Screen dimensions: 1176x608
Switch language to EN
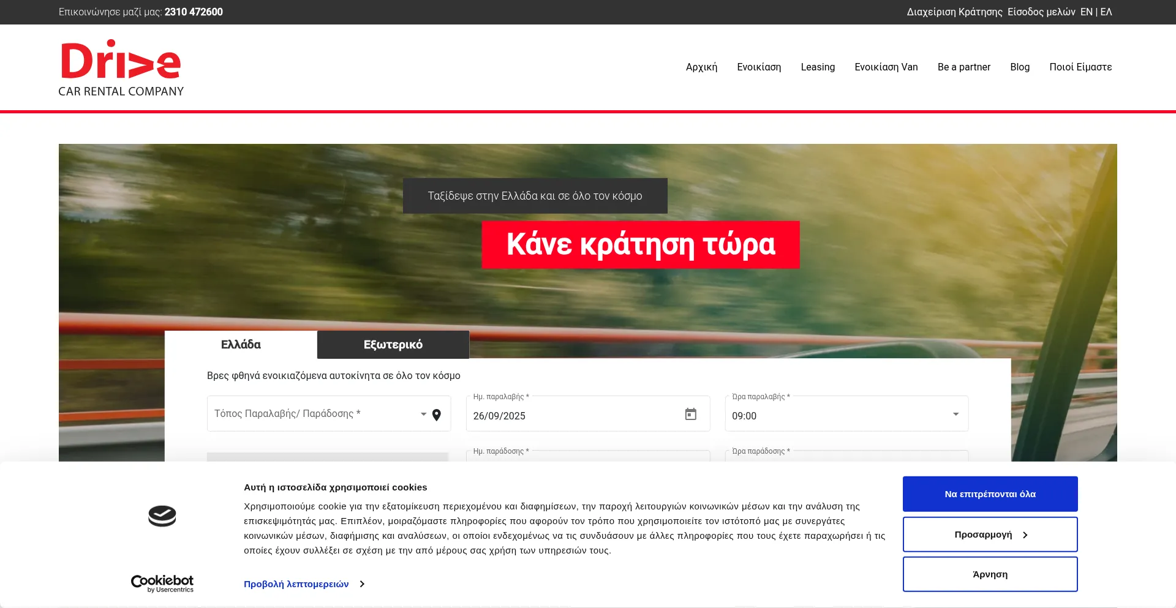1087,12
